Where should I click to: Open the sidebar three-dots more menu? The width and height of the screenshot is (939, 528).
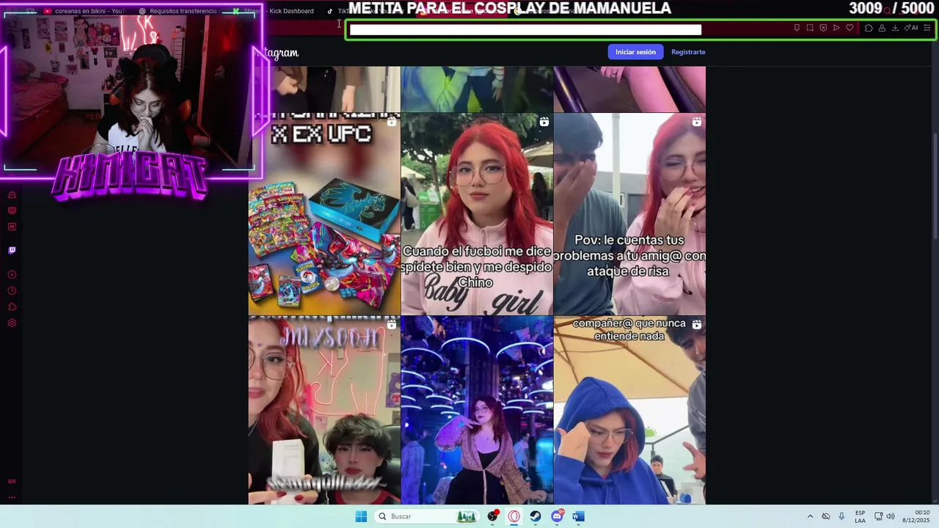click(x=12, y=497)
